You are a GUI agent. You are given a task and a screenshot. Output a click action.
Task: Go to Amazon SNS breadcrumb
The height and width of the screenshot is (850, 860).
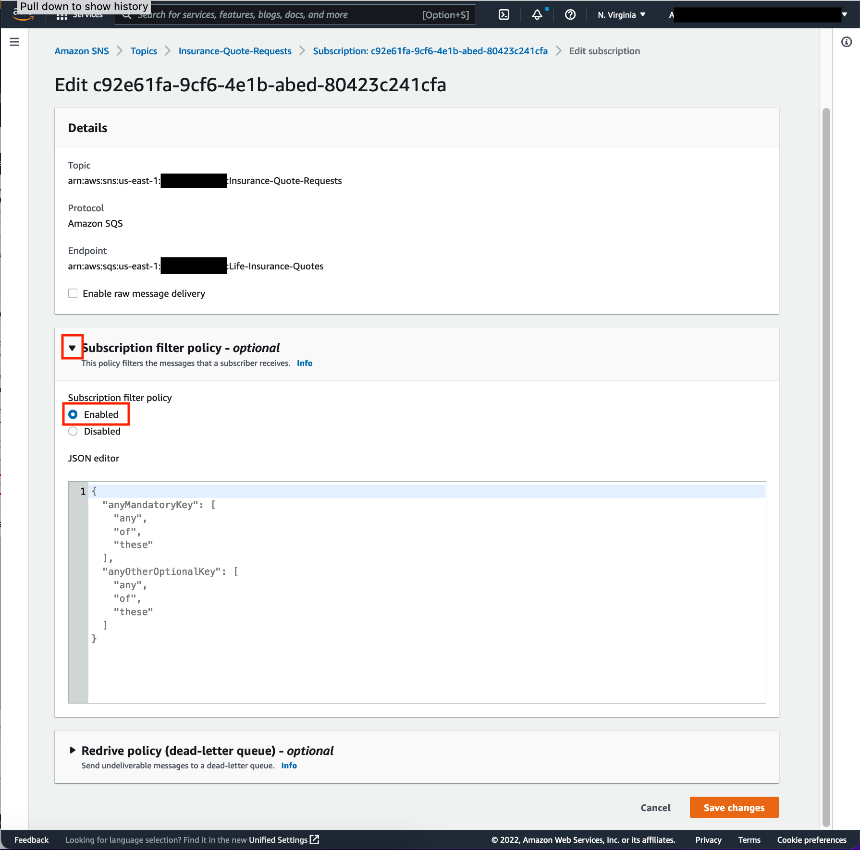point(82,51)
